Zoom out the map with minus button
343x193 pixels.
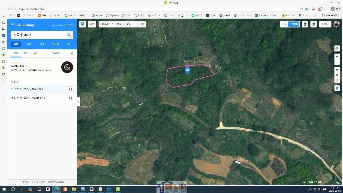pyautogui.click(x=337, y=62)
